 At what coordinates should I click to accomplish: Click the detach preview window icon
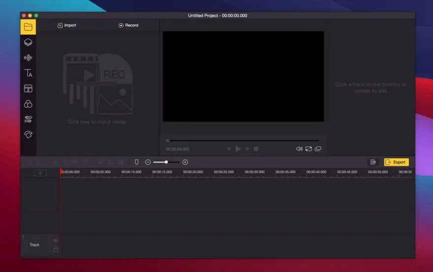click(318, 149)
